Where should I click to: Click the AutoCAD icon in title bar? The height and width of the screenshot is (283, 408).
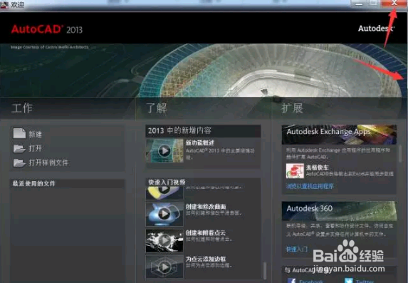pyautogui.click(x=4, y=4)
